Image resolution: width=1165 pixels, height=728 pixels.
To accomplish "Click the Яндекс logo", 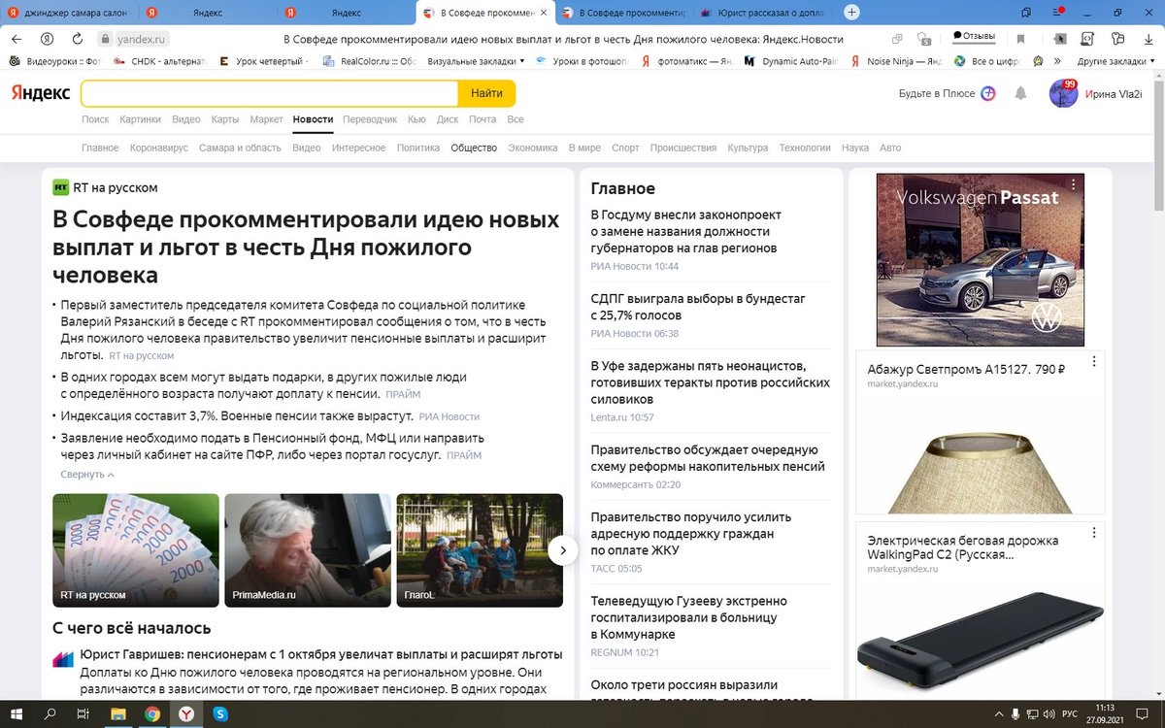I will (x=41, y=93).
